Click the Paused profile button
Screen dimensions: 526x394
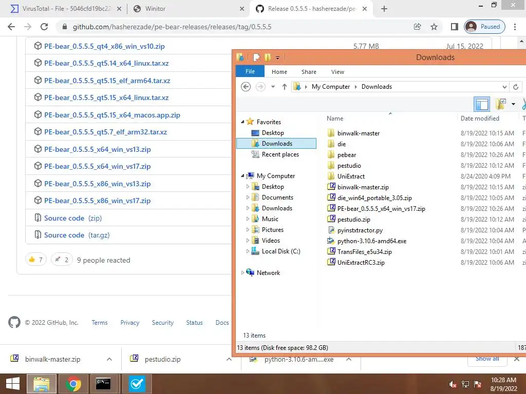(484, 27)
